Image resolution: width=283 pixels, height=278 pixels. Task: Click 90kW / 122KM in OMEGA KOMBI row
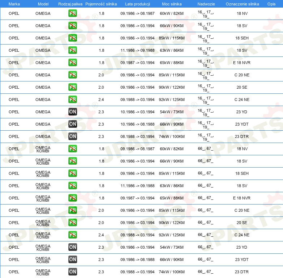pos(172,223)
